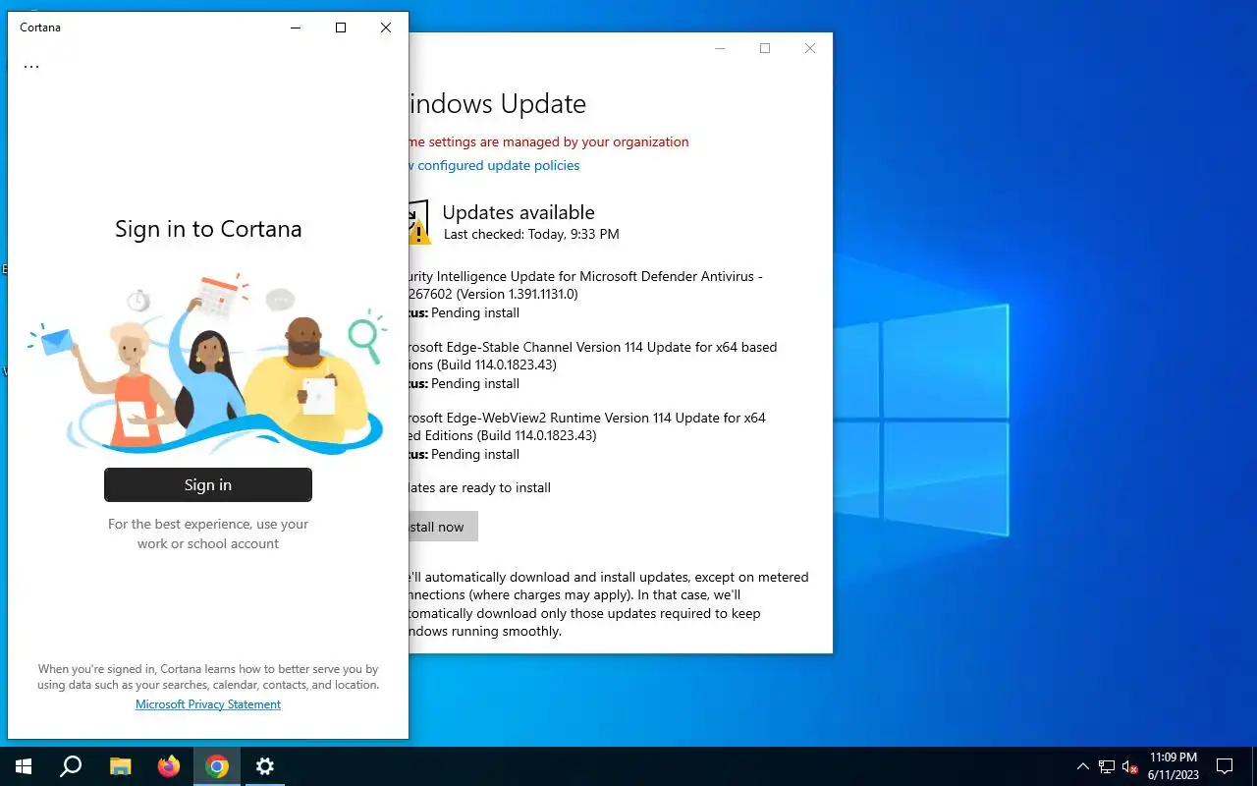This screenshot has height=786, width=1257.
Task: Open the taskbar clock showing 11:09 PM
Action: [1174, 766]
